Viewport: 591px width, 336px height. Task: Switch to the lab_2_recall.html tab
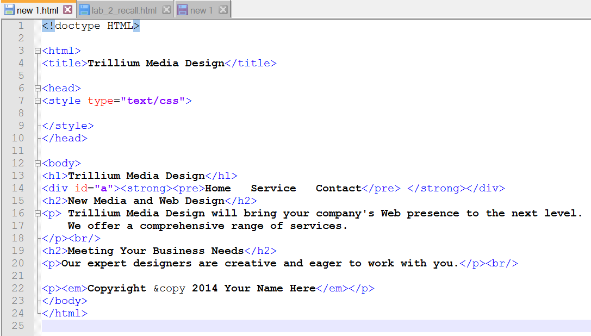tap(125, 10)
